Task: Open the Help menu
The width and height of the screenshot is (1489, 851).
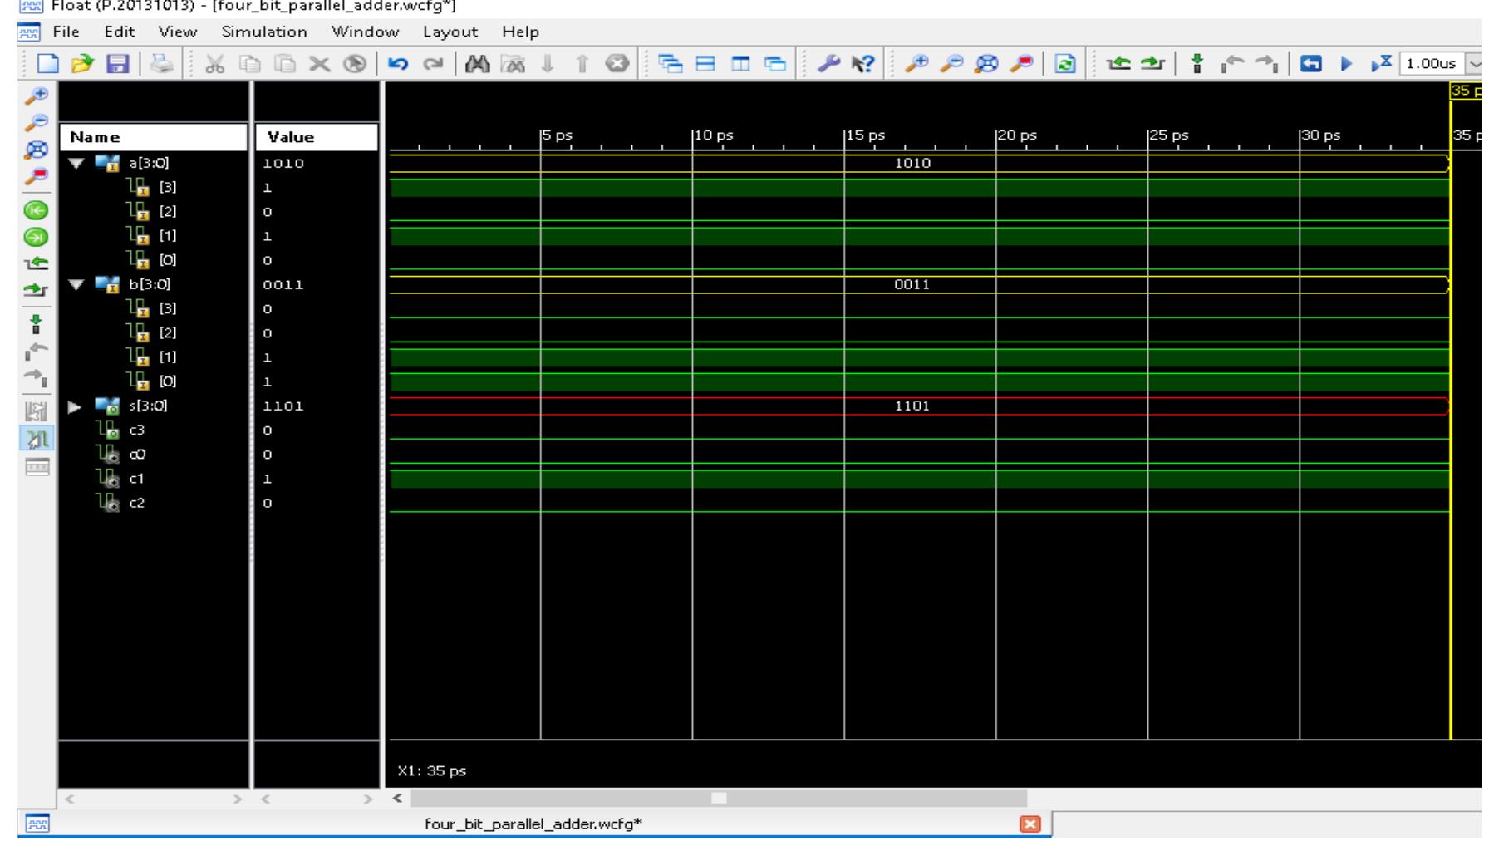Action: point(521,32)
